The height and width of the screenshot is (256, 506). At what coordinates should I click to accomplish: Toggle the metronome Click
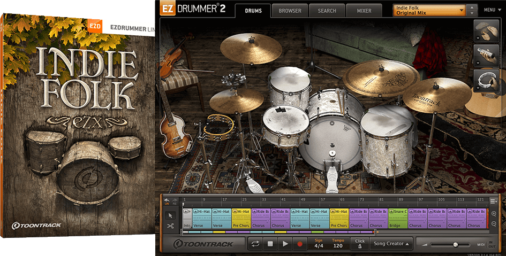click(x=360, y=244)
